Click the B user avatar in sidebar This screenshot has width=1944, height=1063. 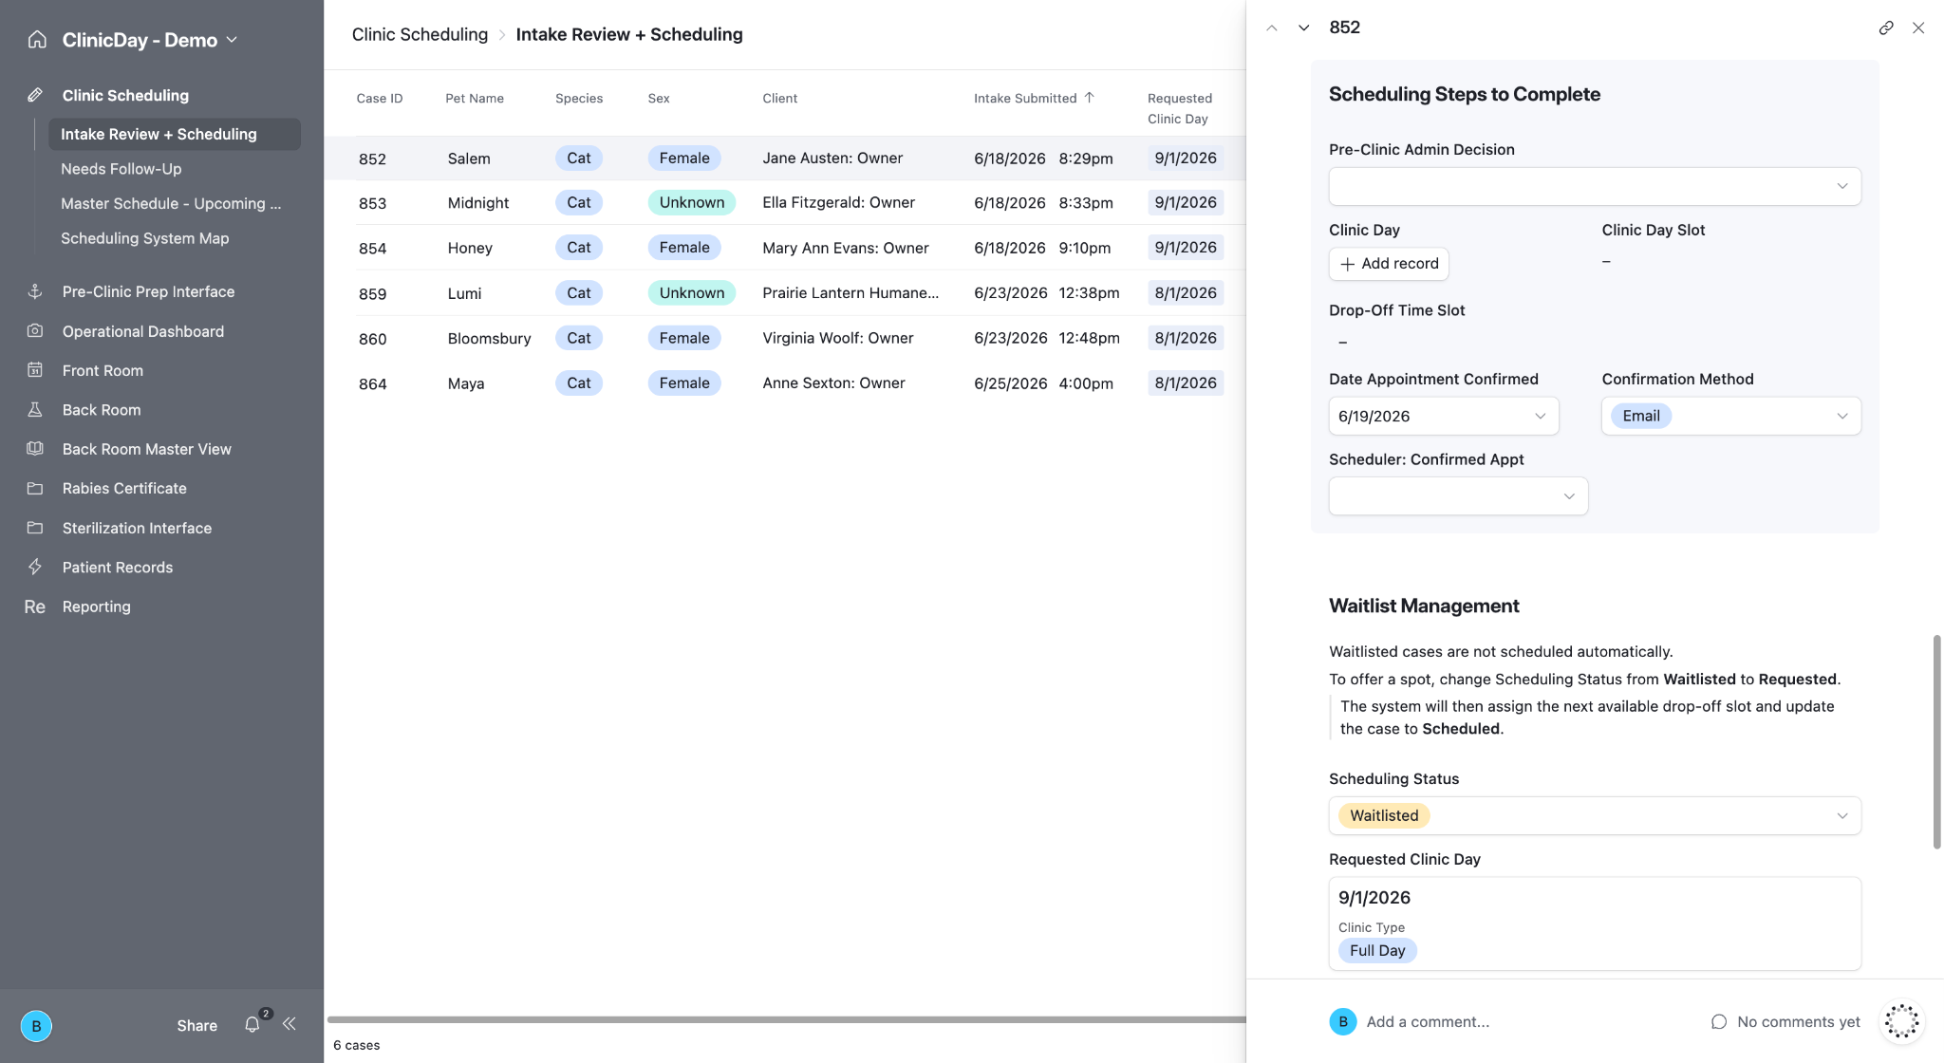click(36, 1026)
